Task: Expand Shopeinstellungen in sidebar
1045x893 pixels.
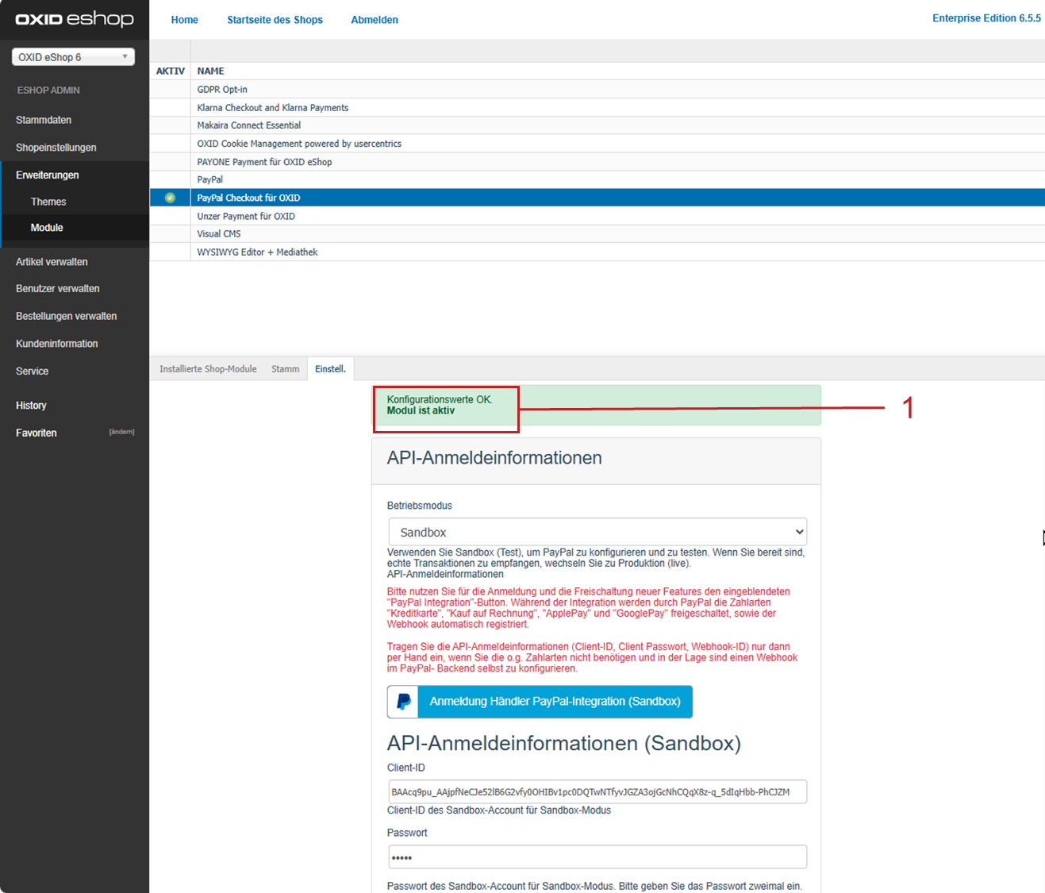Action: point(56,148)
